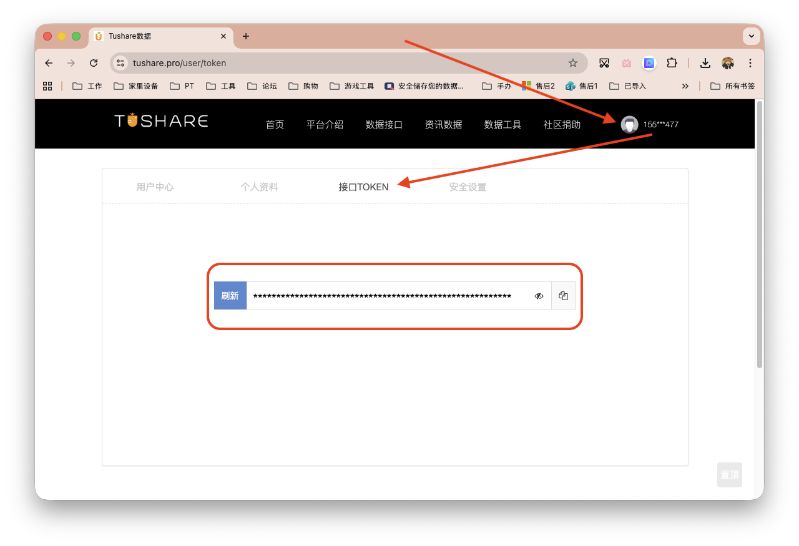The image size is (799, 546).
Task: Open account avatar next to 155***477
Action: tap(629, 124)
